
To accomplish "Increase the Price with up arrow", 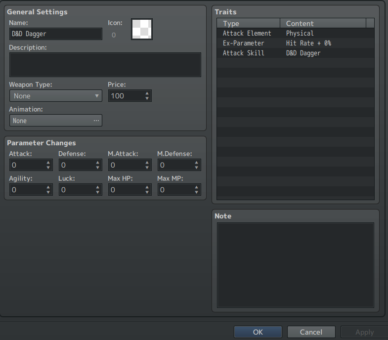I will (x=147, y=93).
